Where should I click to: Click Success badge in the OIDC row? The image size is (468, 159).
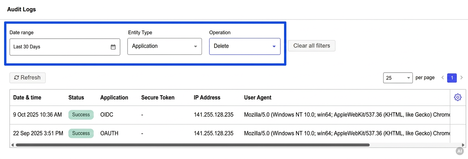[81, 115]
